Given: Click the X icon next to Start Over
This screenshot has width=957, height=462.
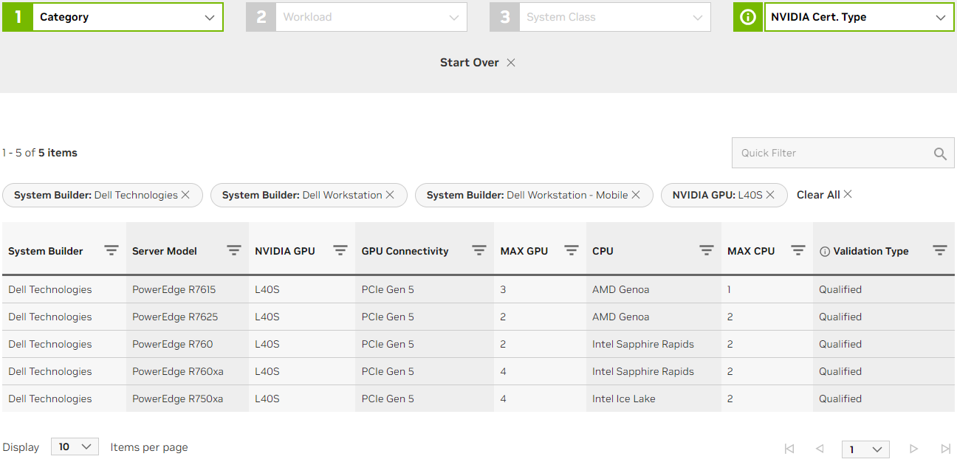Looking at the screenshot, I should point(511,63).
